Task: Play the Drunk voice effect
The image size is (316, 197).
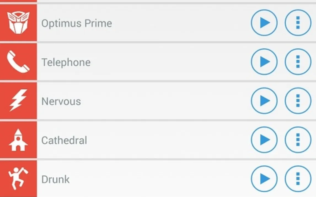Action: [264, 179]
